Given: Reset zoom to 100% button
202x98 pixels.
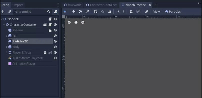Looking at the screenshot, I should coord(76,22).
